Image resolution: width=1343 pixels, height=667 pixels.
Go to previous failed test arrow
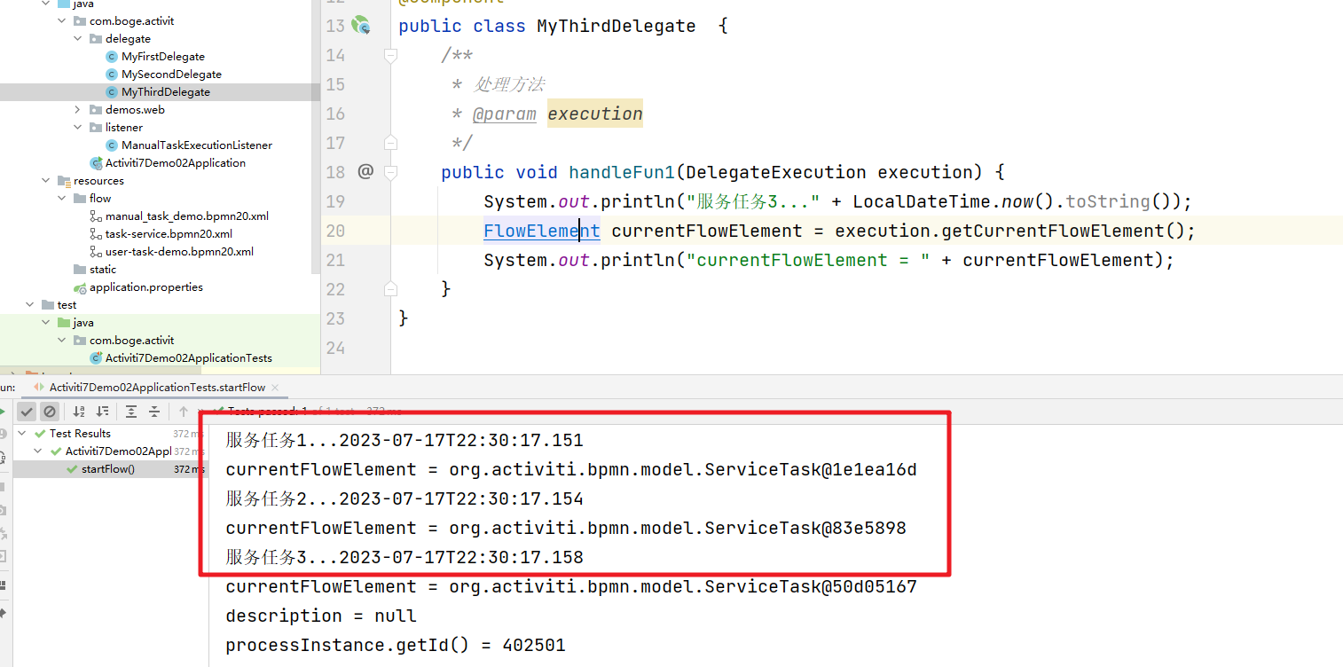pos(184,412)
